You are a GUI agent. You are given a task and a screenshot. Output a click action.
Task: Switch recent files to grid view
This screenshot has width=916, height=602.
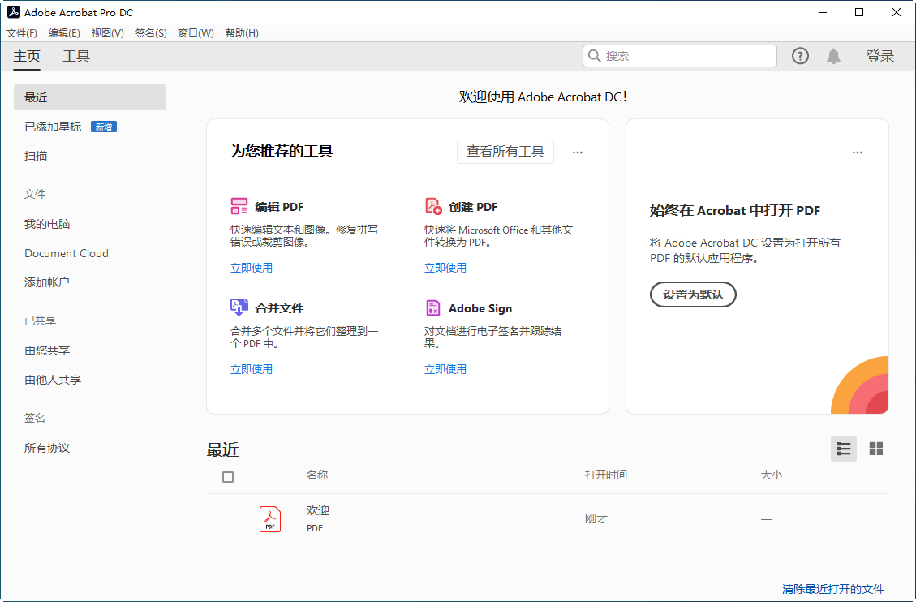coord(875,449)
